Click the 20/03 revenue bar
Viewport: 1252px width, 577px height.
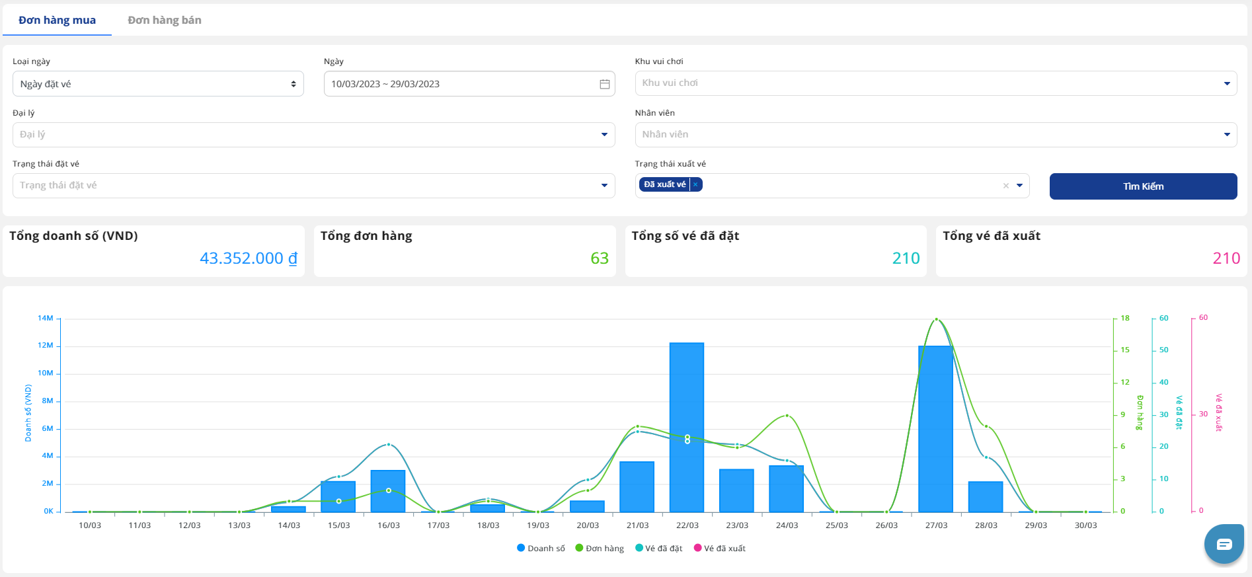pyautogui.click(x=588, y=506)
